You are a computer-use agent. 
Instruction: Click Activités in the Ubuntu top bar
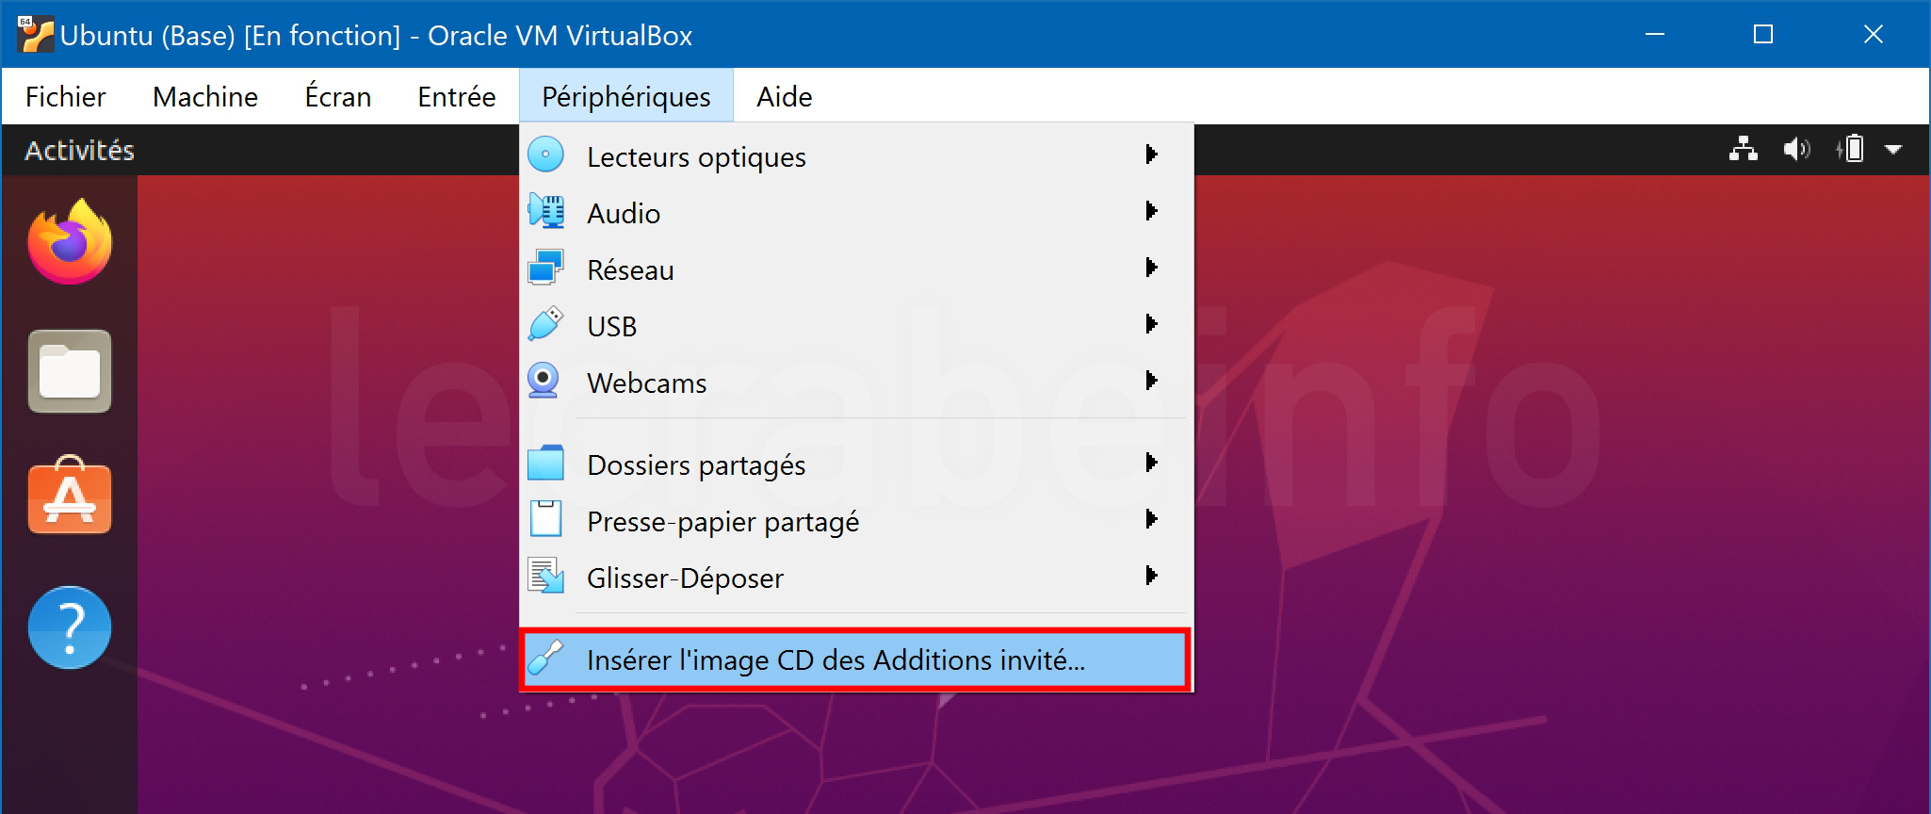pos(80,150)
